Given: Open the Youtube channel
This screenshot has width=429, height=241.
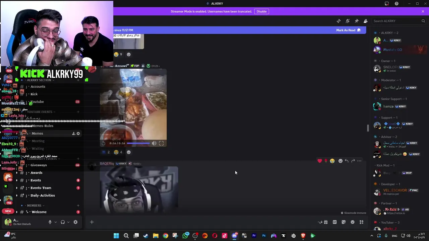Looking at the screenshot, I should point(37,102).
